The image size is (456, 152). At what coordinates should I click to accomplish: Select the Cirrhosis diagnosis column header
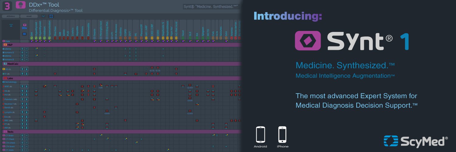click(82, 30)
